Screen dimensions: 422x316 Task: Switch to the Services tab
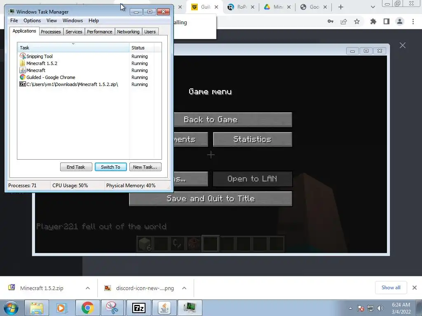74,32
